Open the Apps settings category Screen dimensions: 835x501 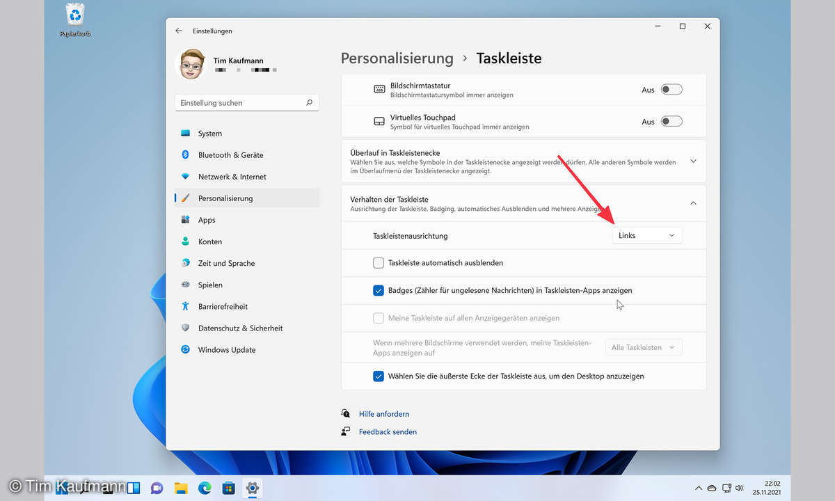(x=247, y=219)
